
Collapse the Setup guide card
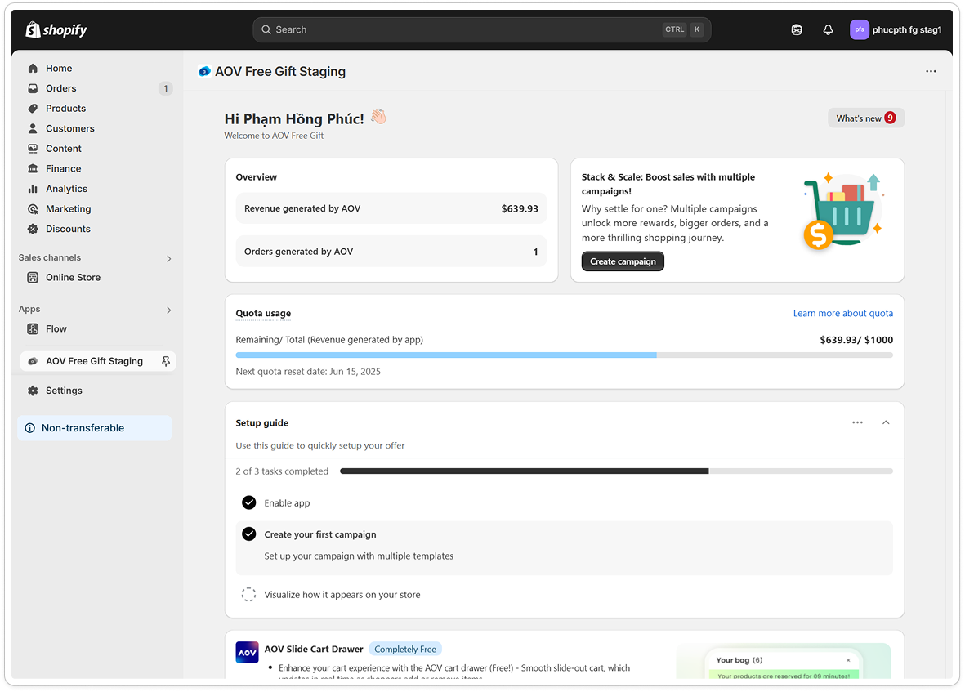coord(886,422)
